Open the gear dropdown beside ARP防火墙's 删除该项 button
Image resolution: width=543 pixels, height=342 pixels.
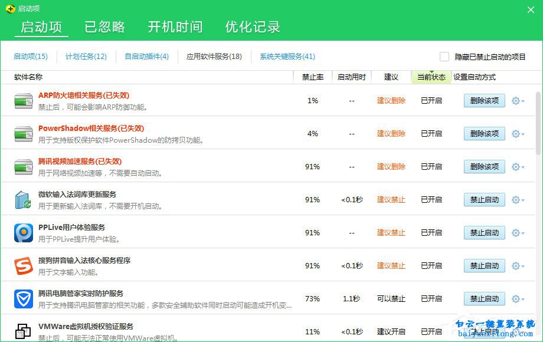click(x=517, y=100)
